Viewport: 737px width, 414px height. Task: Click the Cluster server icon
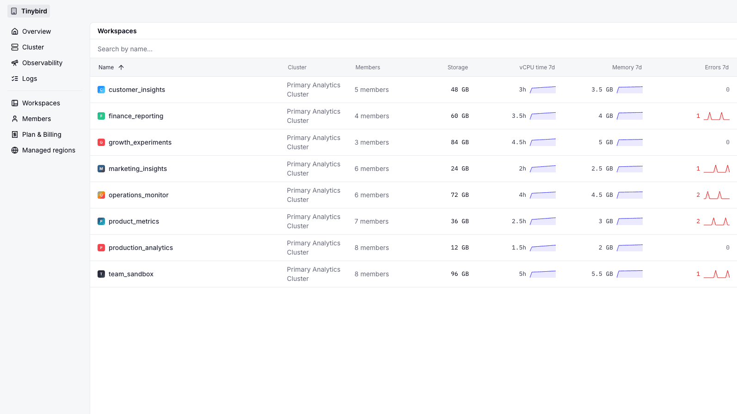coord(15,47)
